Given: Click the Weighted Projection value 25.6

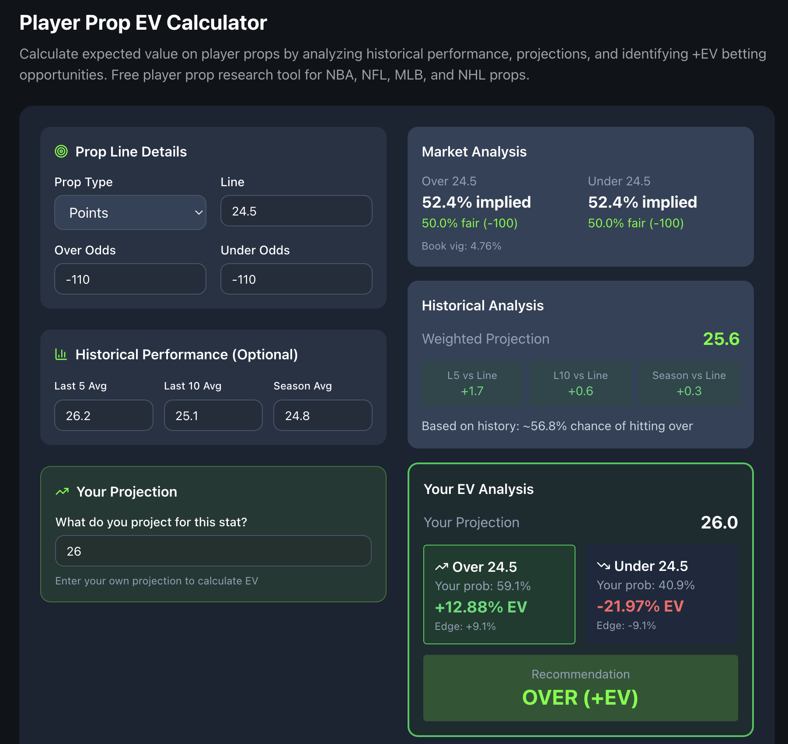Looking at the screenshot, I should click(722, 339).
